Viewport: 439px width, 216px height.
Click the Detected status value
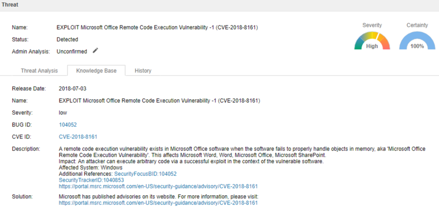pyautogui.click(x=67, y=40)
